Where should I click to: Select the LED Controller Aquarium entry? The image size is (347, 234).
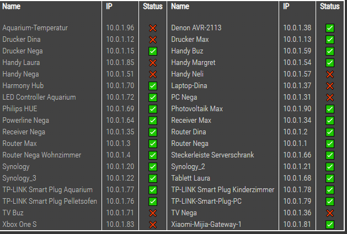tap(39, 97)
